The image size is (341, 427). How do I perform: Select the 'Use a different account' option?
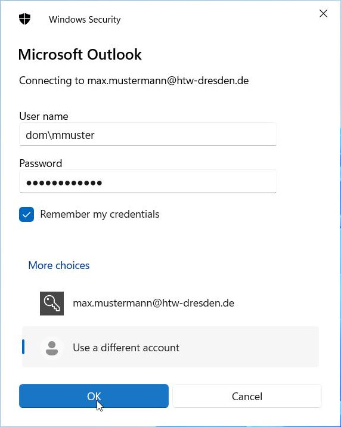pyautogui.click(x=170, y=347)
